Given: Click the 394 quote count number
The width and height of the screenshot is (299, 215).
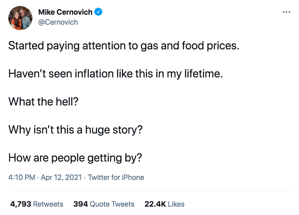Looking at the screenshot, I should 80,204.
